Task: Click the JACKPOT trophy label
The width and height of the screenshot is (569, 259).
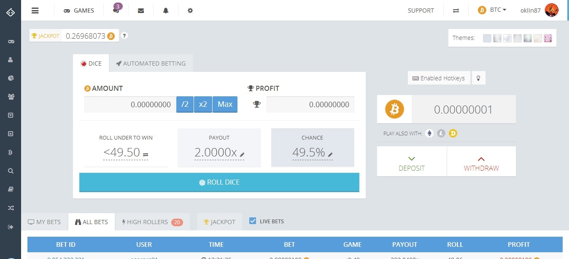Action: 46,36
